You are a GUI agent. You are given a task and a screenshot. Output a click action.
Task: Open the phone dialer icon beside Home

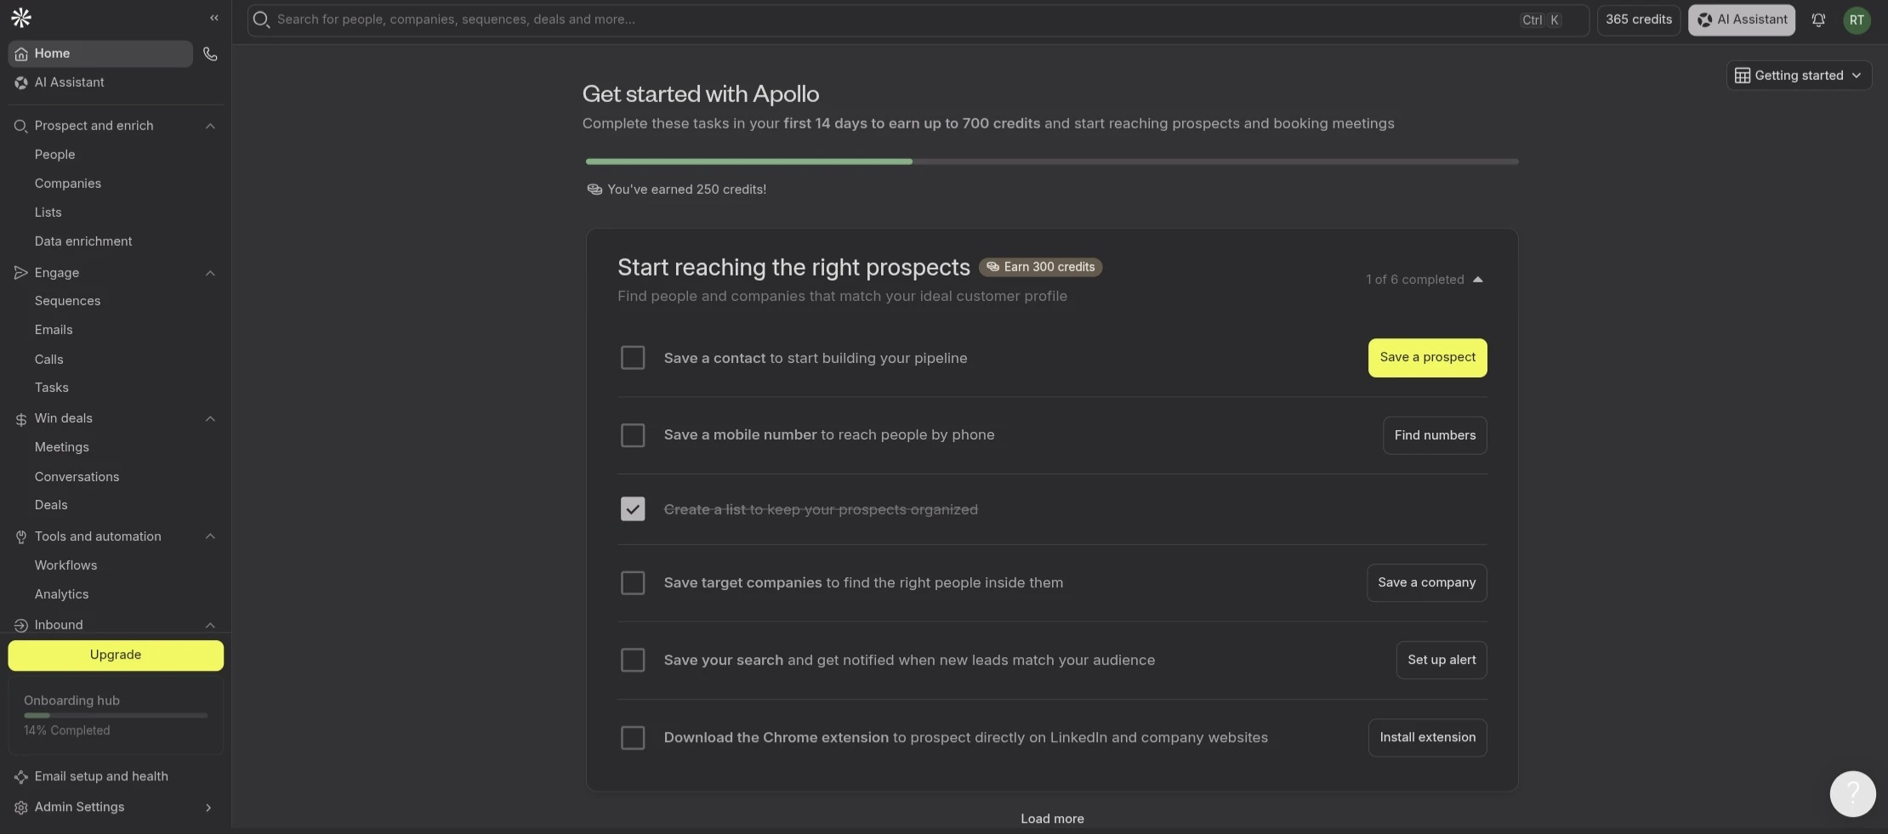[x=210, y=54]
